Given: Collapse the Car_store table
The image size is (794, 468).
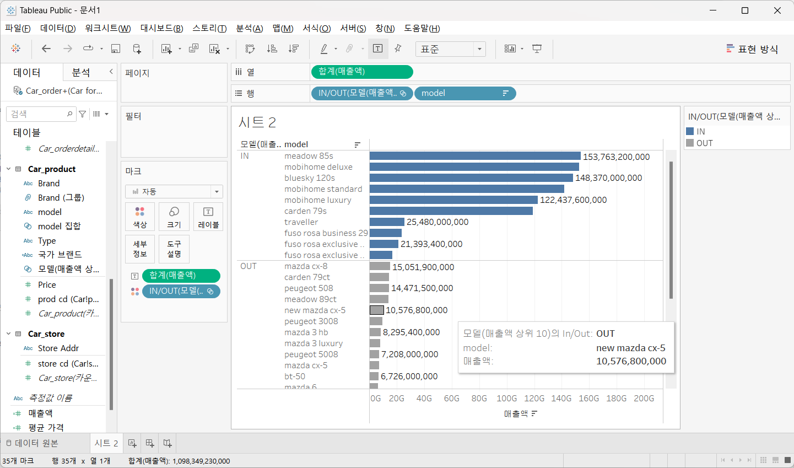Looking at the screenshot, I should click(8, 333).
